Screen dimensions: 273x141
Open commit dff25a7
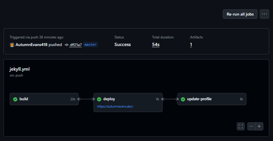coord(75,45)
